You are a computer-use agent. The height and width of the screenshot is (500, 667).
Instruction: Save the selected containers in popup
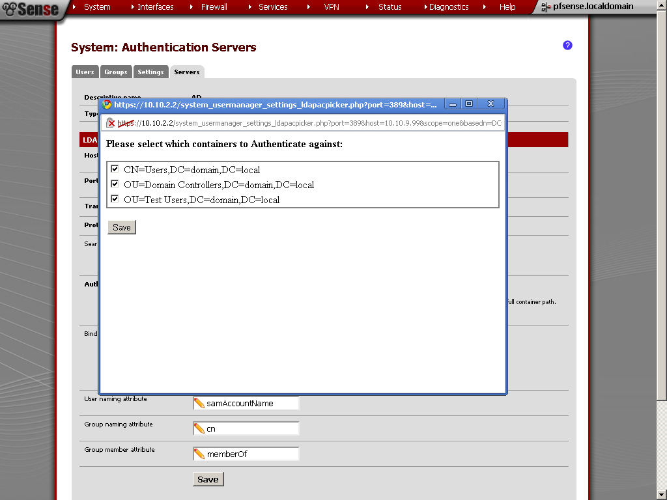pos(122,227)
